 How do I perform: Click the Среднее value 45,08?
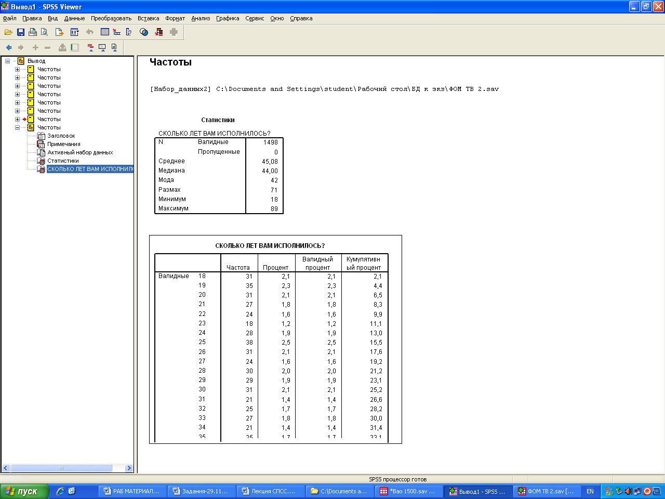click(x=270, y=161)
